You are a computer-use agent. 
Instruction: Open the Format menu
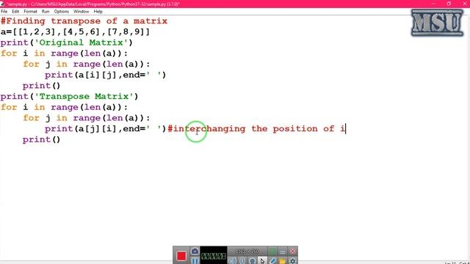pyautogui.click(x=30, y=12)
